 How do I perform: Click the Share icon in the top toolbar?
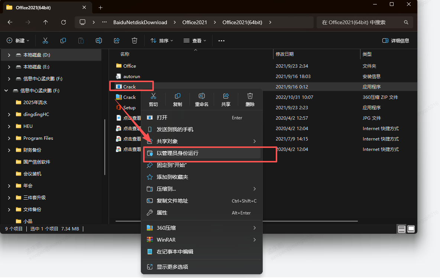coord(117,41)
